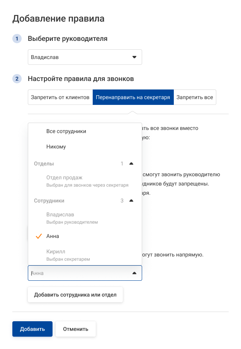Collapse the Отделы group
Screen dimensions: 241x349
tap(131, 164)
